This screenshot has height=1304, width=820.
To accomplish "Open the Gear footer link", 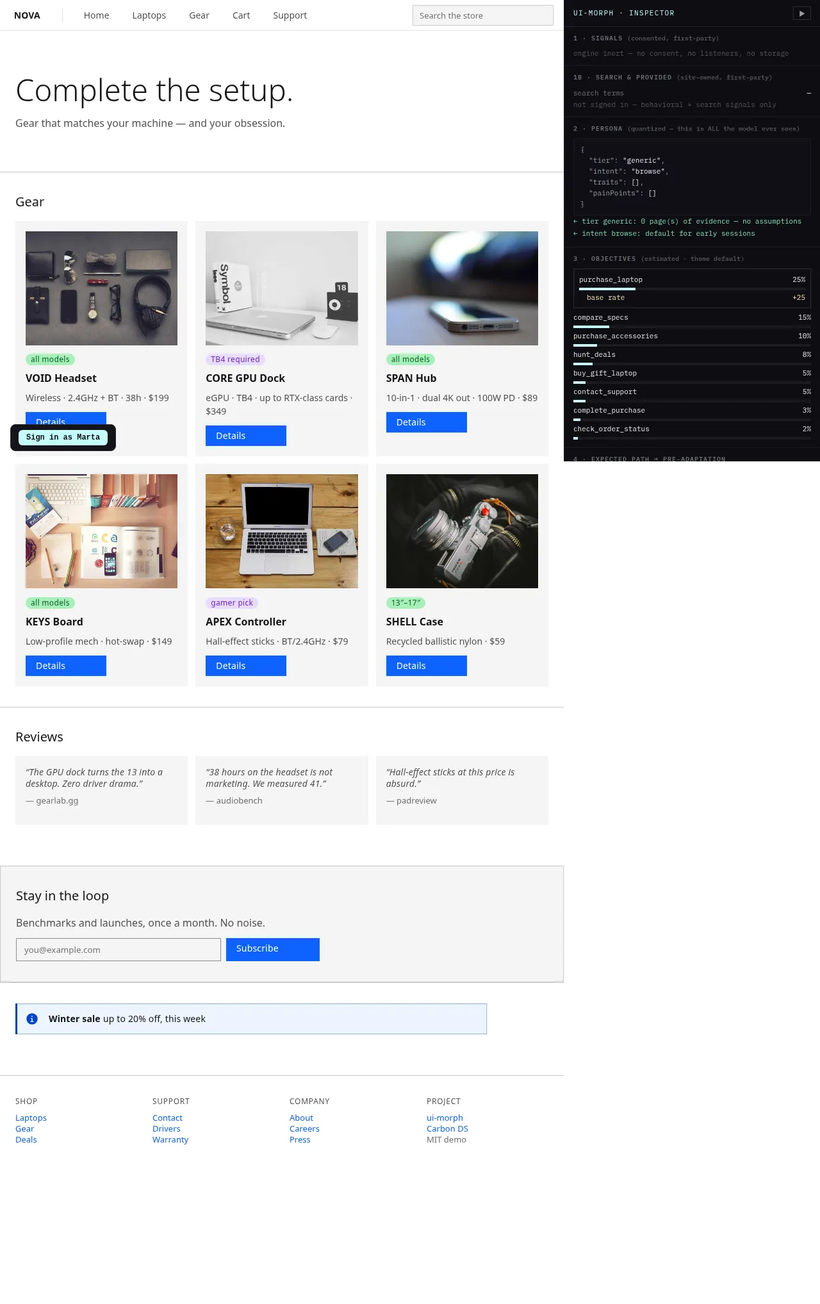I will point(24,1128).
